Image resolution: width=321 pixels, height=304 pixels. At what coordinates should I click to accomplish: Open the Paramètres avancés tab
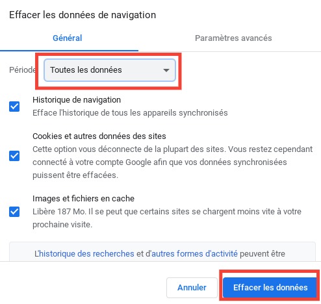(233, 38)
